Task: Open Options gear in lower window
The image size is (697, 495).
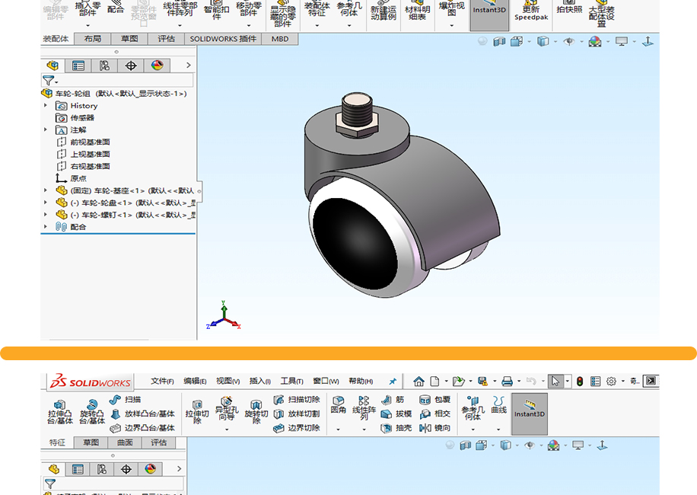Action: [611, 381]
